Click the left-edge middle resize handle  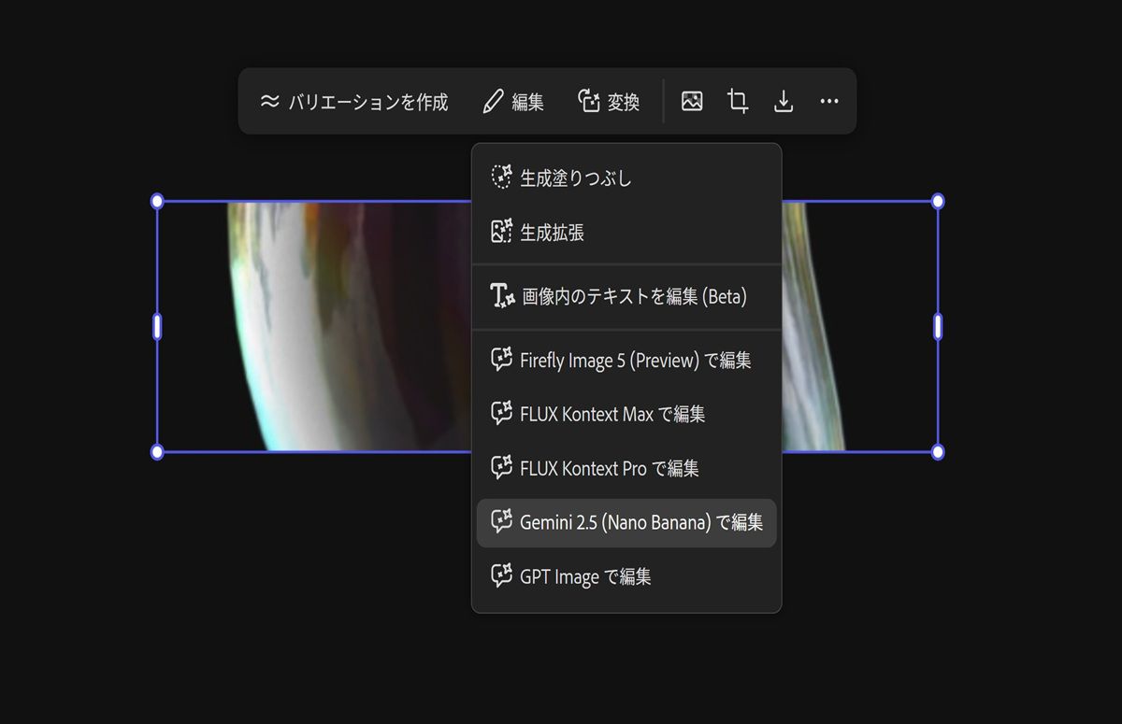click(157, 327)
